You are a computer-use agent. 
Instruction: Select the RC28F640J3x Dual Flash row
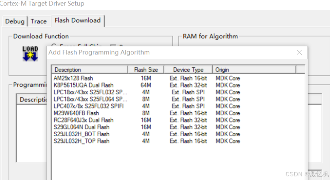(x=178, y=120)
